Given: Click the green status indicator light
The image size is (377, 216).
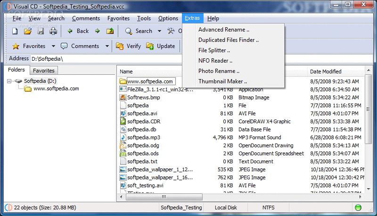Looking at the screenshot, I should coord(358,208).
